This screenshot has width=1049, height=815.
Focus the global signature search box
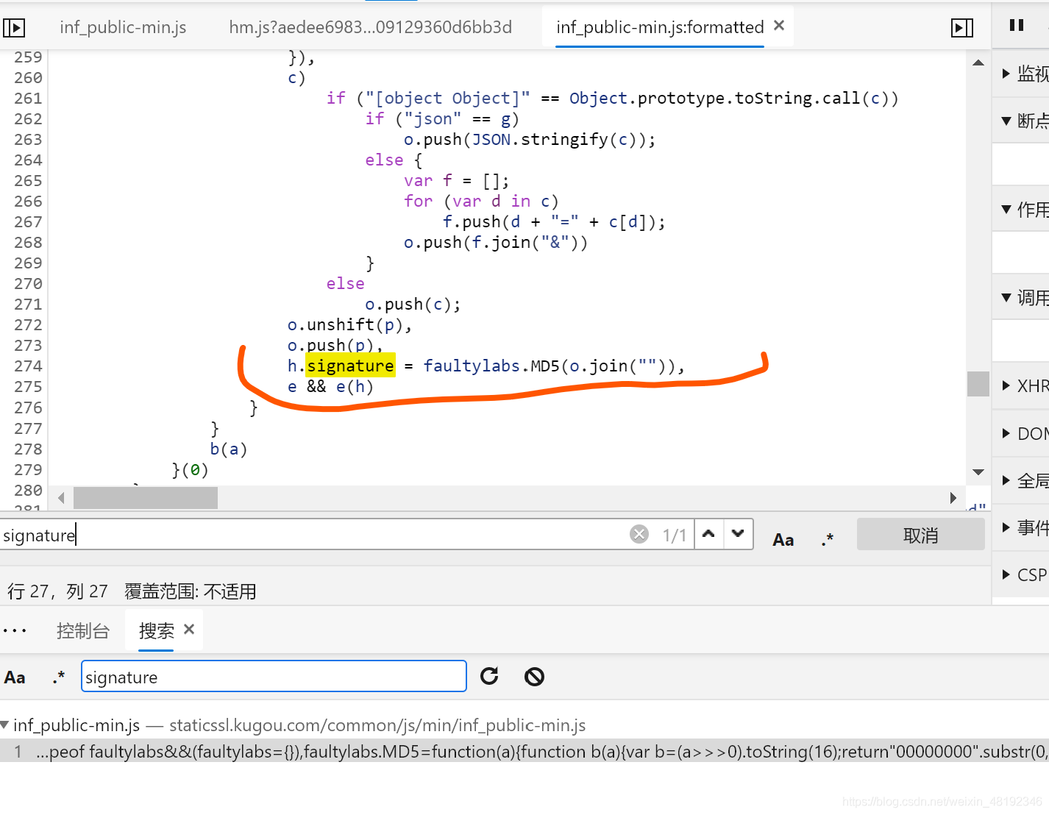coord(274,676)
